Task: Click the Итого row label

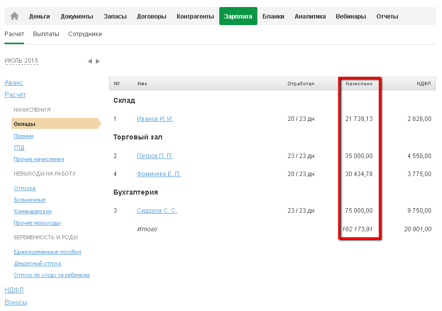Action: pos(147,229)
